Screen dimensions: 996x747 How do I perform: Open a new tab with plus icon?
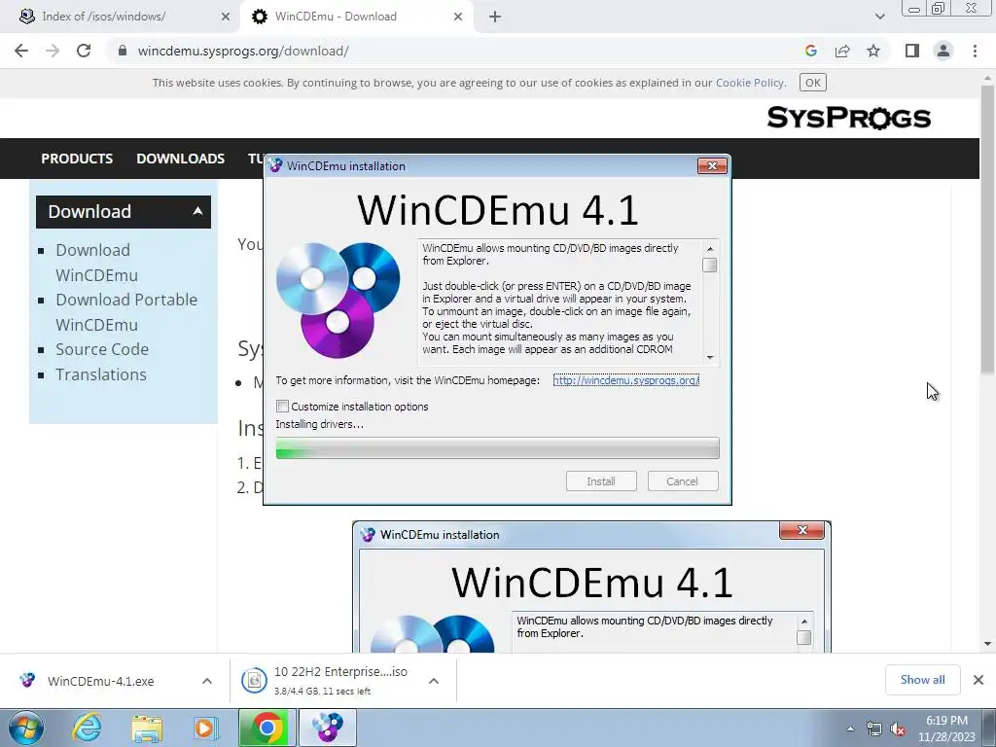tap(495, 17)
